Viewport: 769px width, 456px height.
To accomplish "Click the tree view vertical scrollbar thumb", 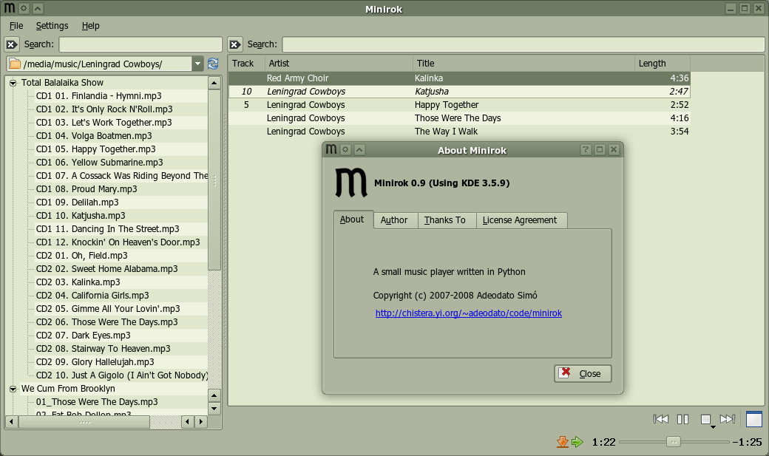I will pyautogui.click(x=214, y=180).
